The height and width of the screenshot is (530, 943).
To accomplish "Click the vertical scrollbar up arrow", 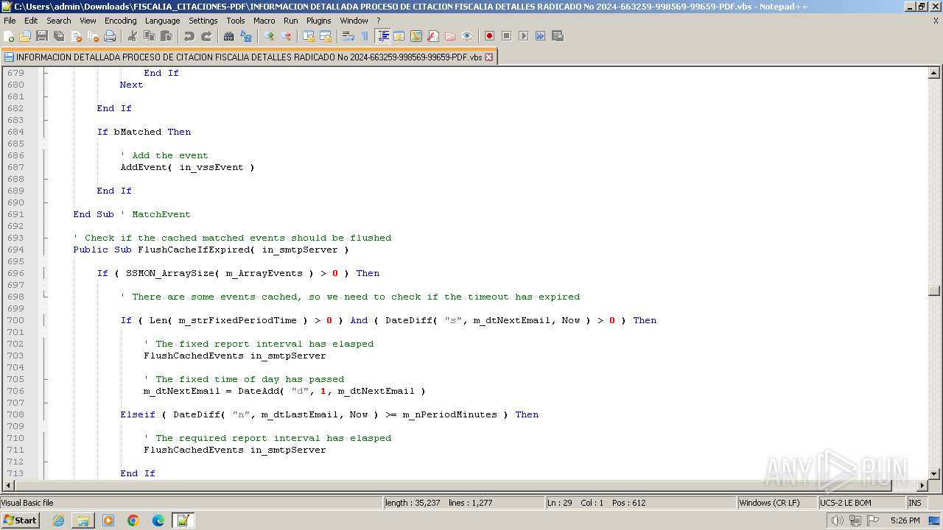I will (x=934, y=73).
